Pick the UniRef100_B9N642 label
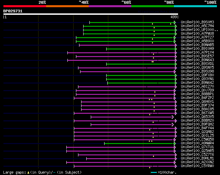Image resolution: width=220 pixels, height=175 pixels. (x=197, y=83)
